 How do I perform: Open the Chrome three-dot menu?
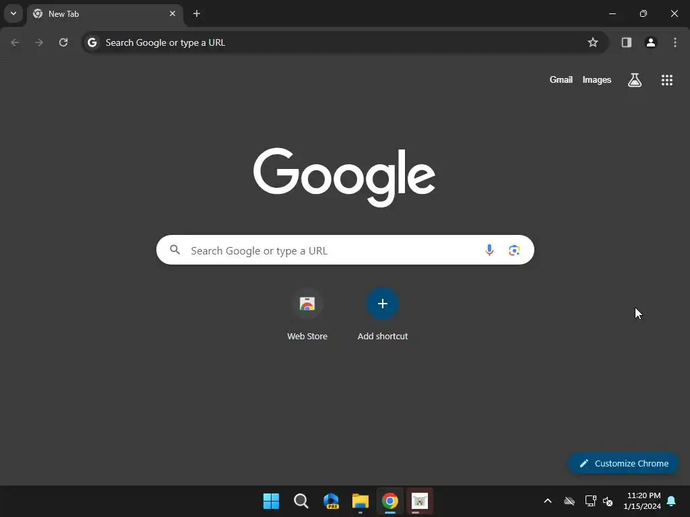675,42
